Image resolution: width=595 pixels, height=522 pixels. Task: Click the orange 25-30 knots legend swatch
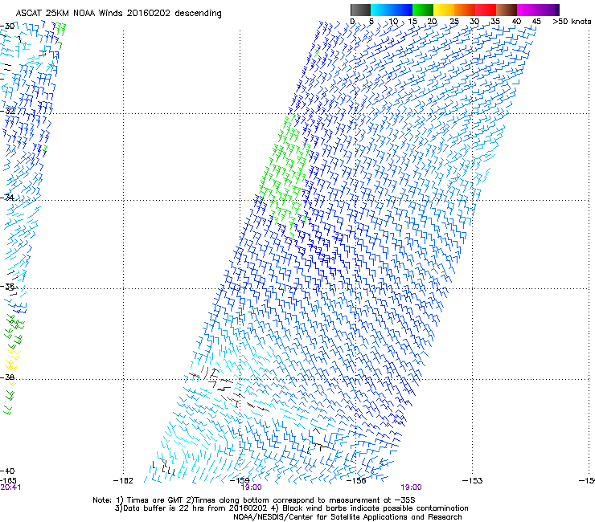click(465, 10)
